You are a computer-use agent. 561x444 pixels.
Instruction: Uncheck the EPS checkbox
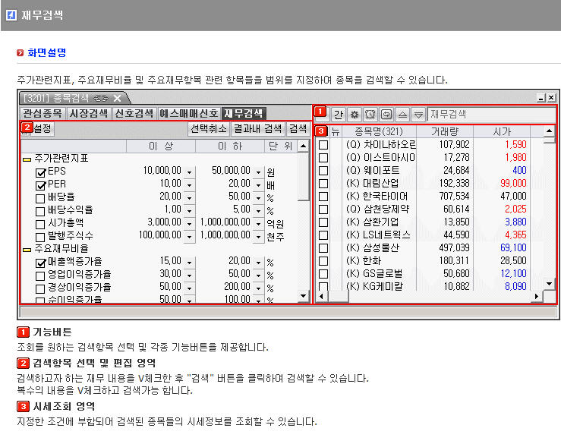pos(41,172)
